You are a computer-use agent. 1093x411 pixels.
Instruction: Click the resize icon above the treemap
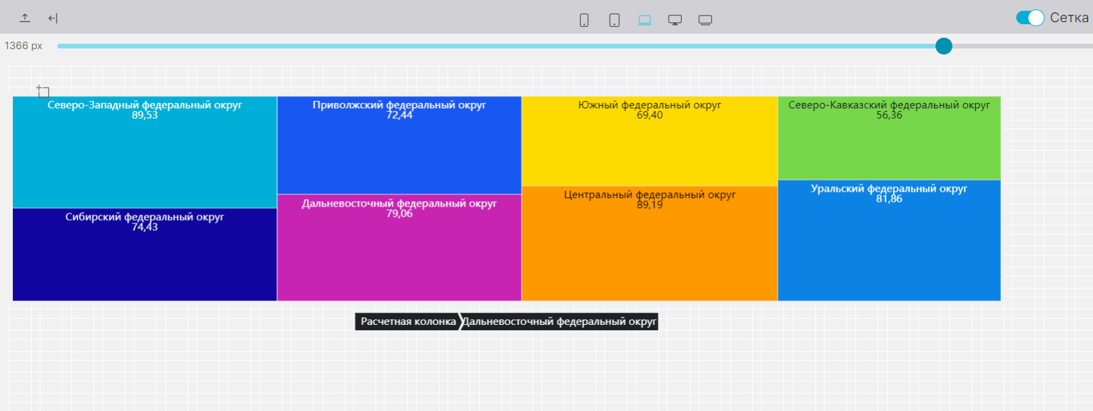(x=43, y=91)
